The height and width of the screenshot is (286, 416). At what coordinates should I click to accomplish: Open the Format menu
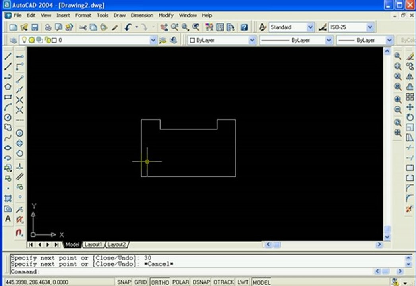83,15
